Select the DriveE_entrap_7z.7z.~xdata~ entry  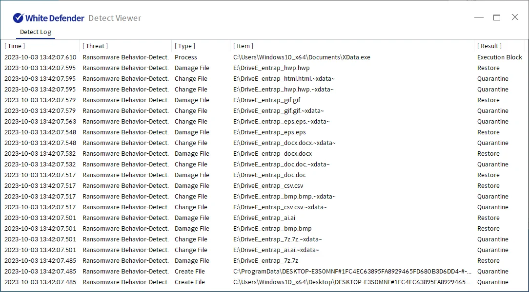(x=278, y=239)
